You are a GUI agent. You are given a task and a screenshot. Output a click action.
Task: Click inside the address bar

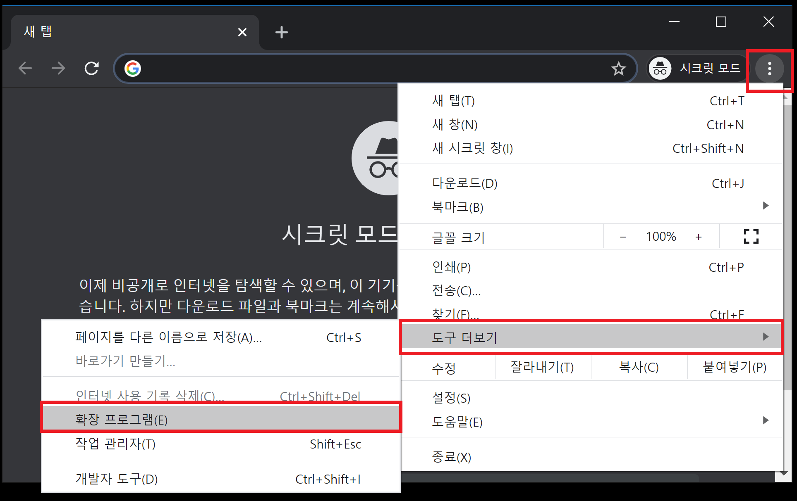(x=372, y=69)
